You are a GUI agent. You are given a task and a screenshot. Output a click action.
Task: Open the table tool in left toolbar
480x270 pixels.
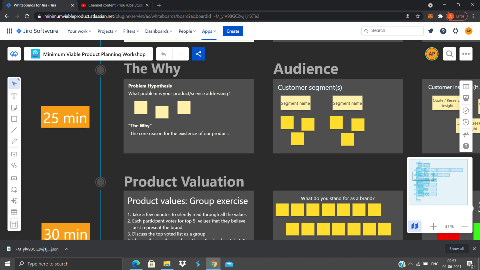pos(14,212)
